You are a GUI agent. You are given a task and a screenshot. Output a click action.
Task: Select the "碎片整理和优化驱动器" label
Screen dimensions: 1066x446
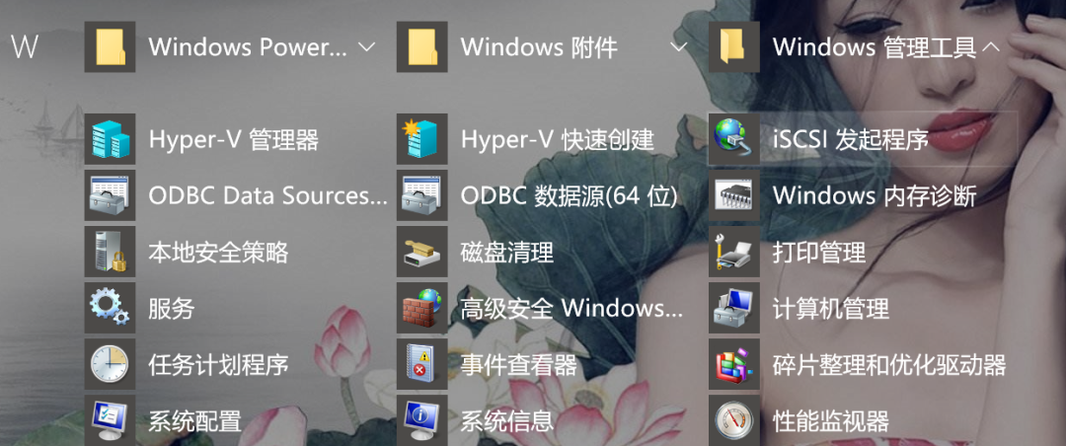pos(889,366)
